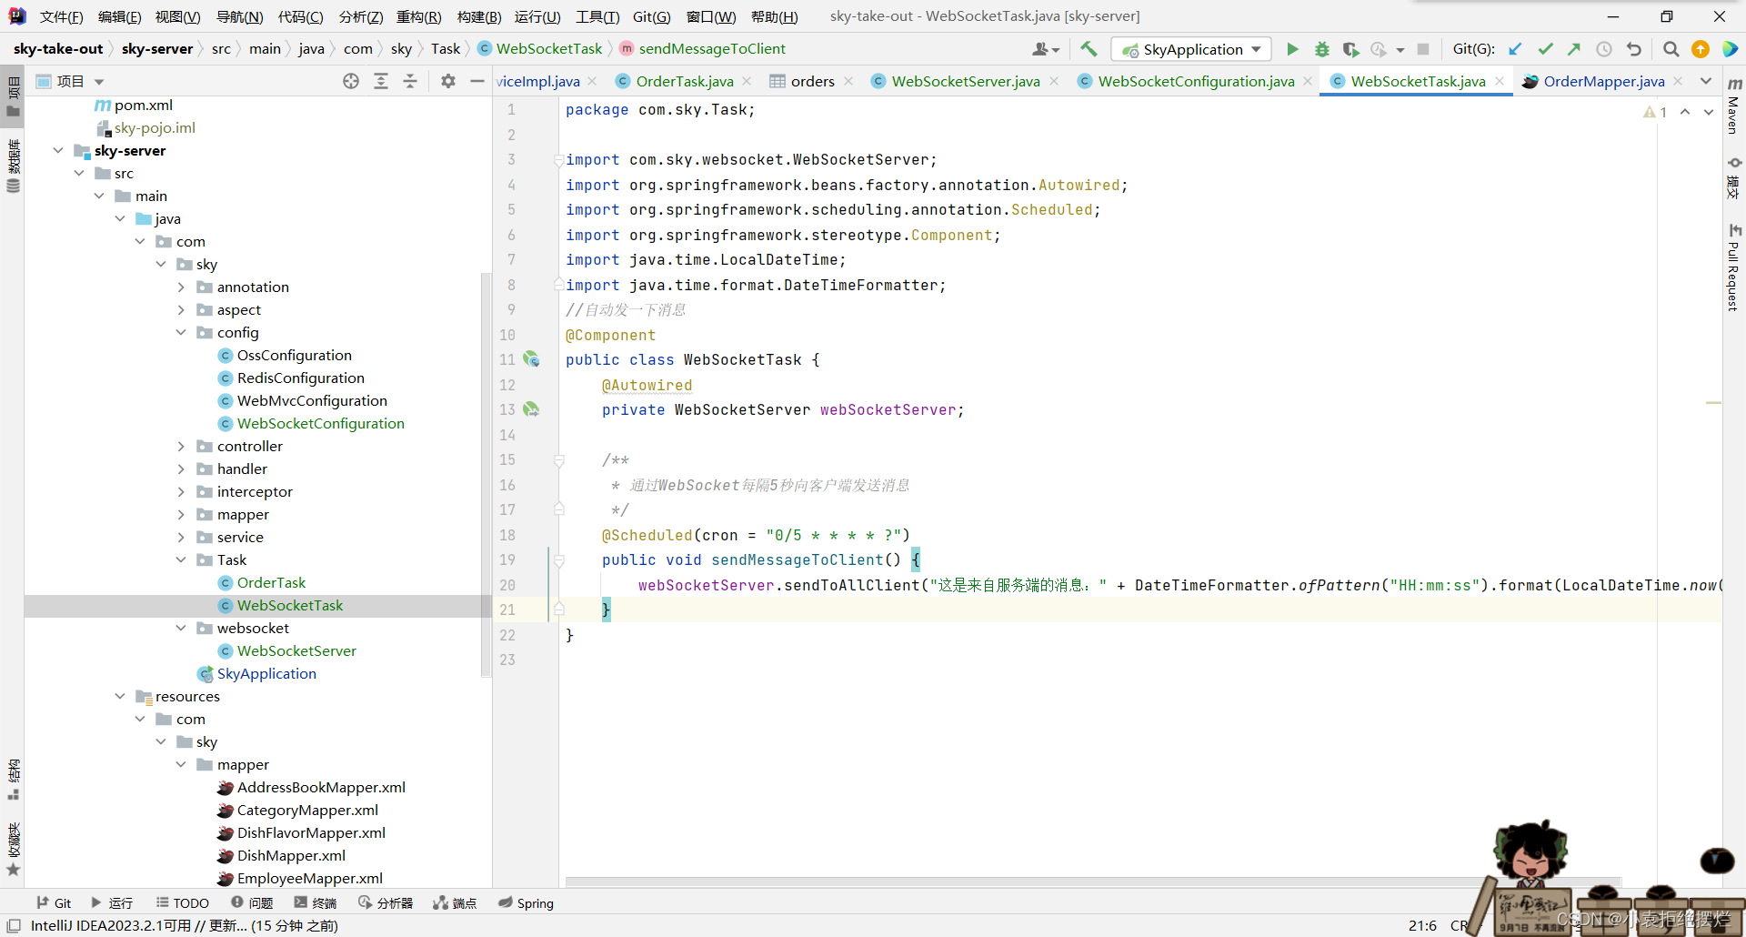Image resolution: width=1746 pixels, height=937 pixels.
Task: Click the autowired gutter icon on line 13
Action: (532, 409)
